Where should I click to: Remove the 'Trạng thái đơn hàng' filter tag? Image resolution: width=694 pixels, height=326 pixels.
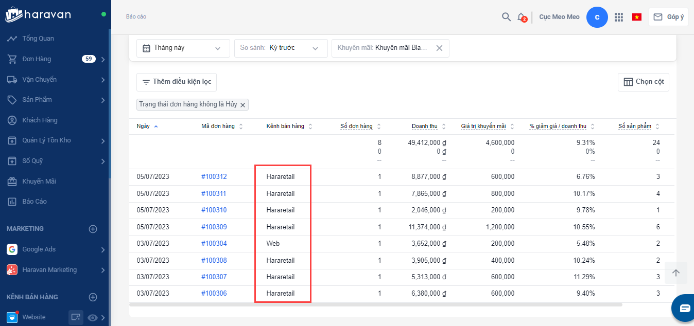(243, 105)
